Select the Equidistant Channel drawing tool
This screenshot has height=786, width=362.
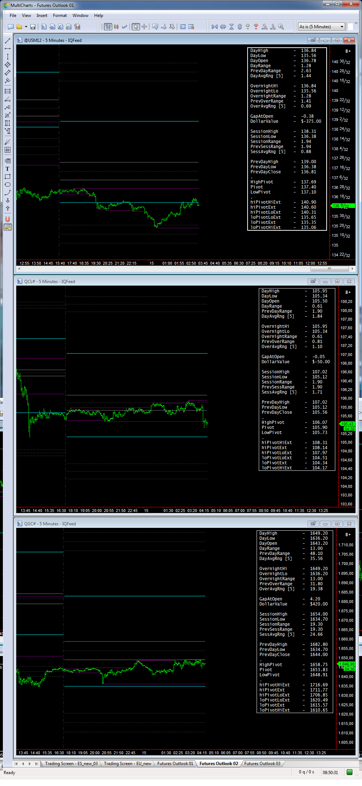[7, 73]
